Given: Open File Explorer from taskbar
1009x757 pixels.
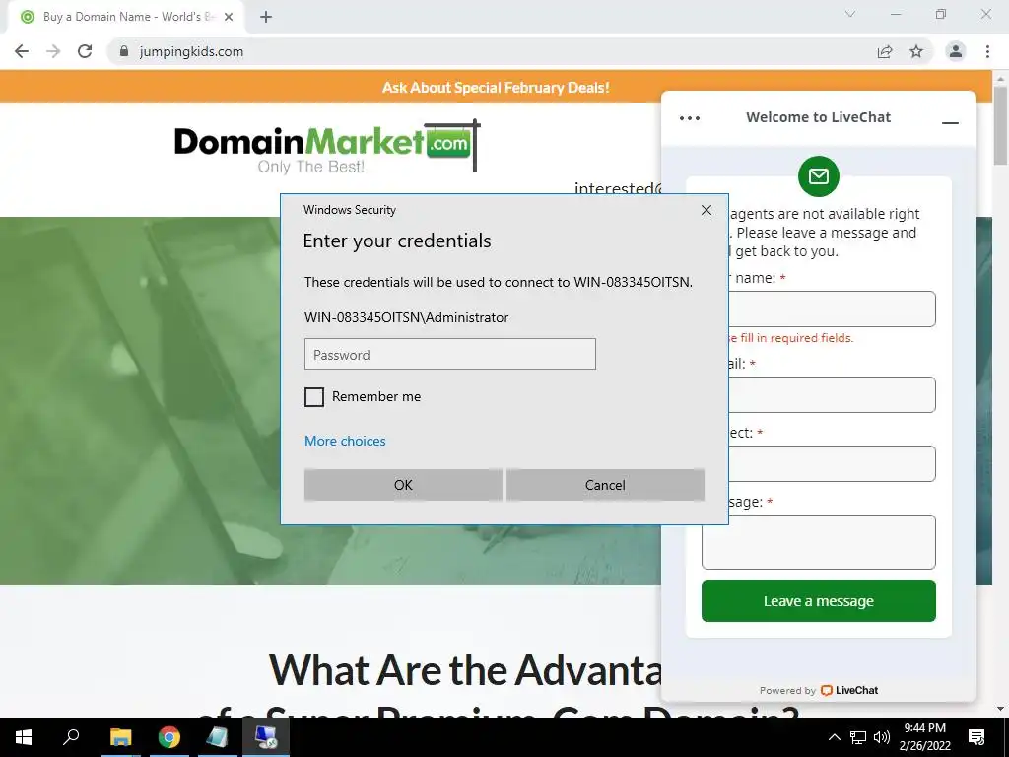Looking at the screenshot, I should point(120,737).
